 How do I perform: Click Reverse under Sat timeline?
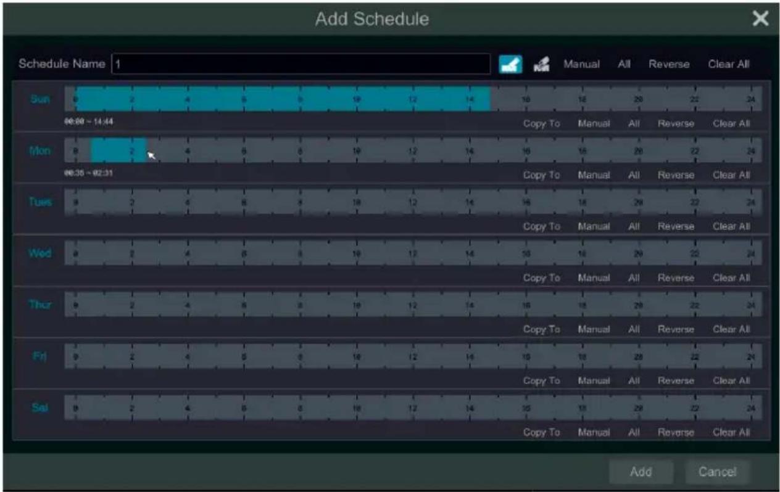pyautogui.click(x=676, y=433)
